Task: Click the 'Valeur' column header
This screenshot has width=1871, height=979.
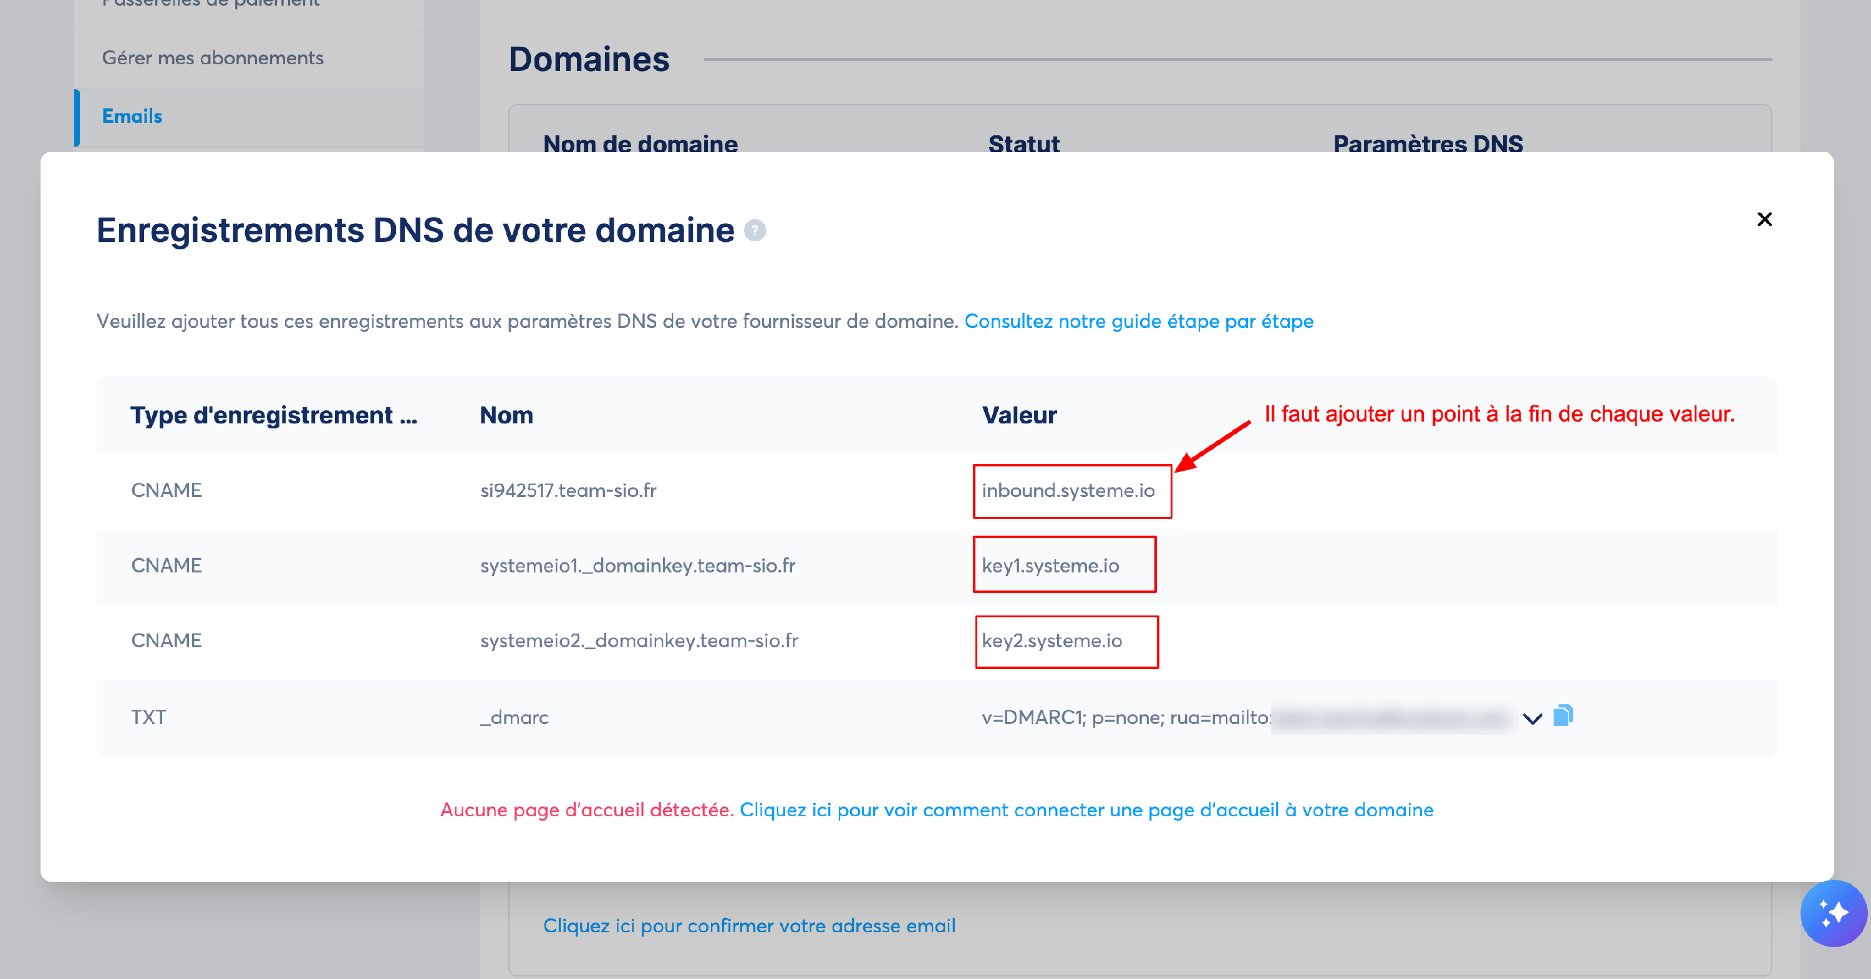Action: (1020, 415)
